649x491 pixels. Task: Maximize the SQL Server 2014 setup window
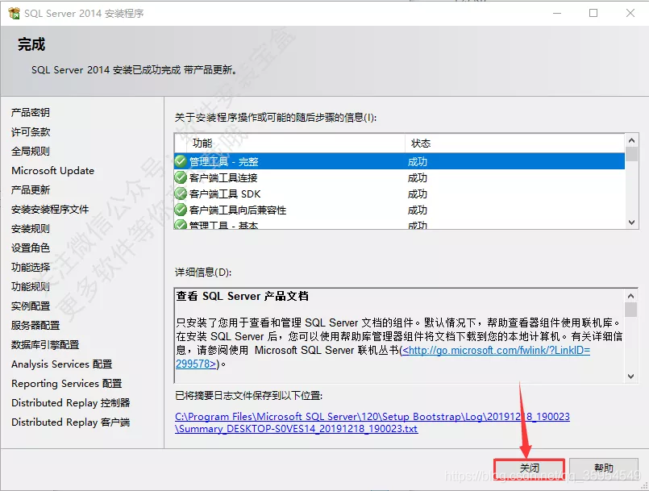click(593, 13)
